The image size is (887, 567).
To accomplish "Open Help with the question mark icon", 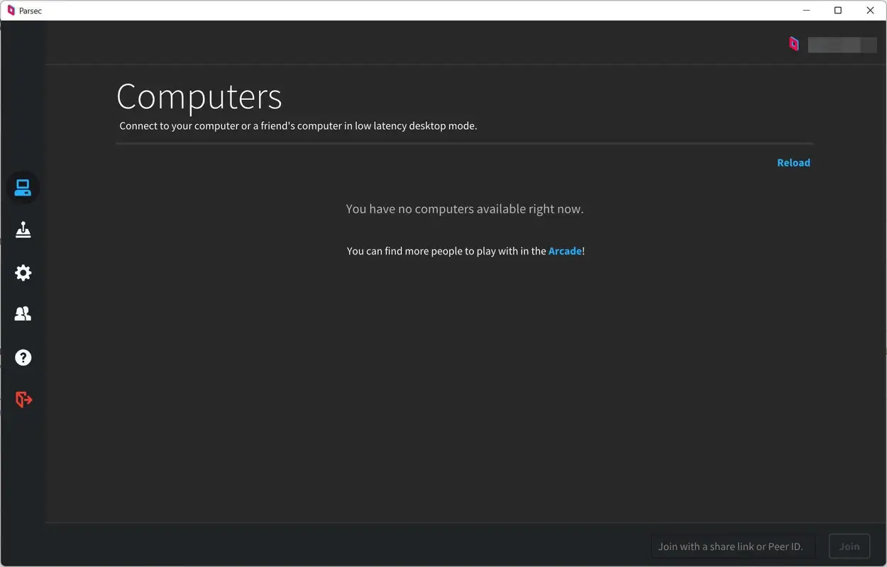I will click(x=23, y=357).
